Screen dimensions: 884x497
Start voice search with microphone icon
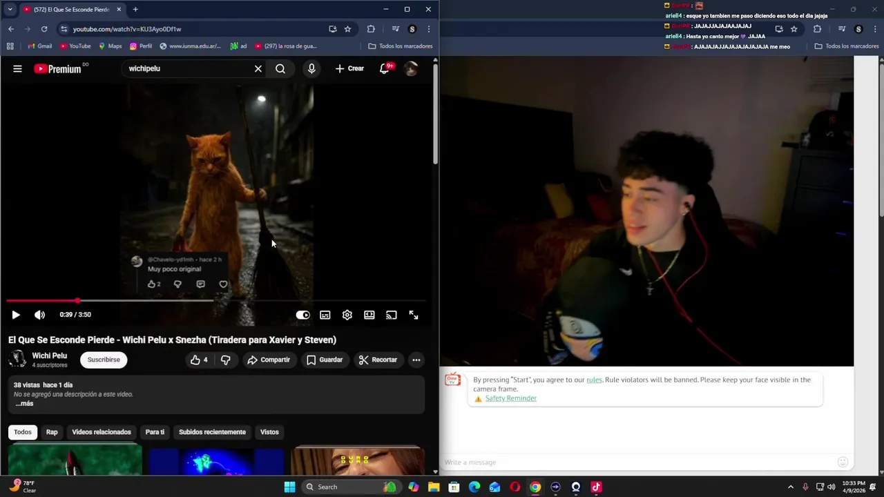click(311, 68)
